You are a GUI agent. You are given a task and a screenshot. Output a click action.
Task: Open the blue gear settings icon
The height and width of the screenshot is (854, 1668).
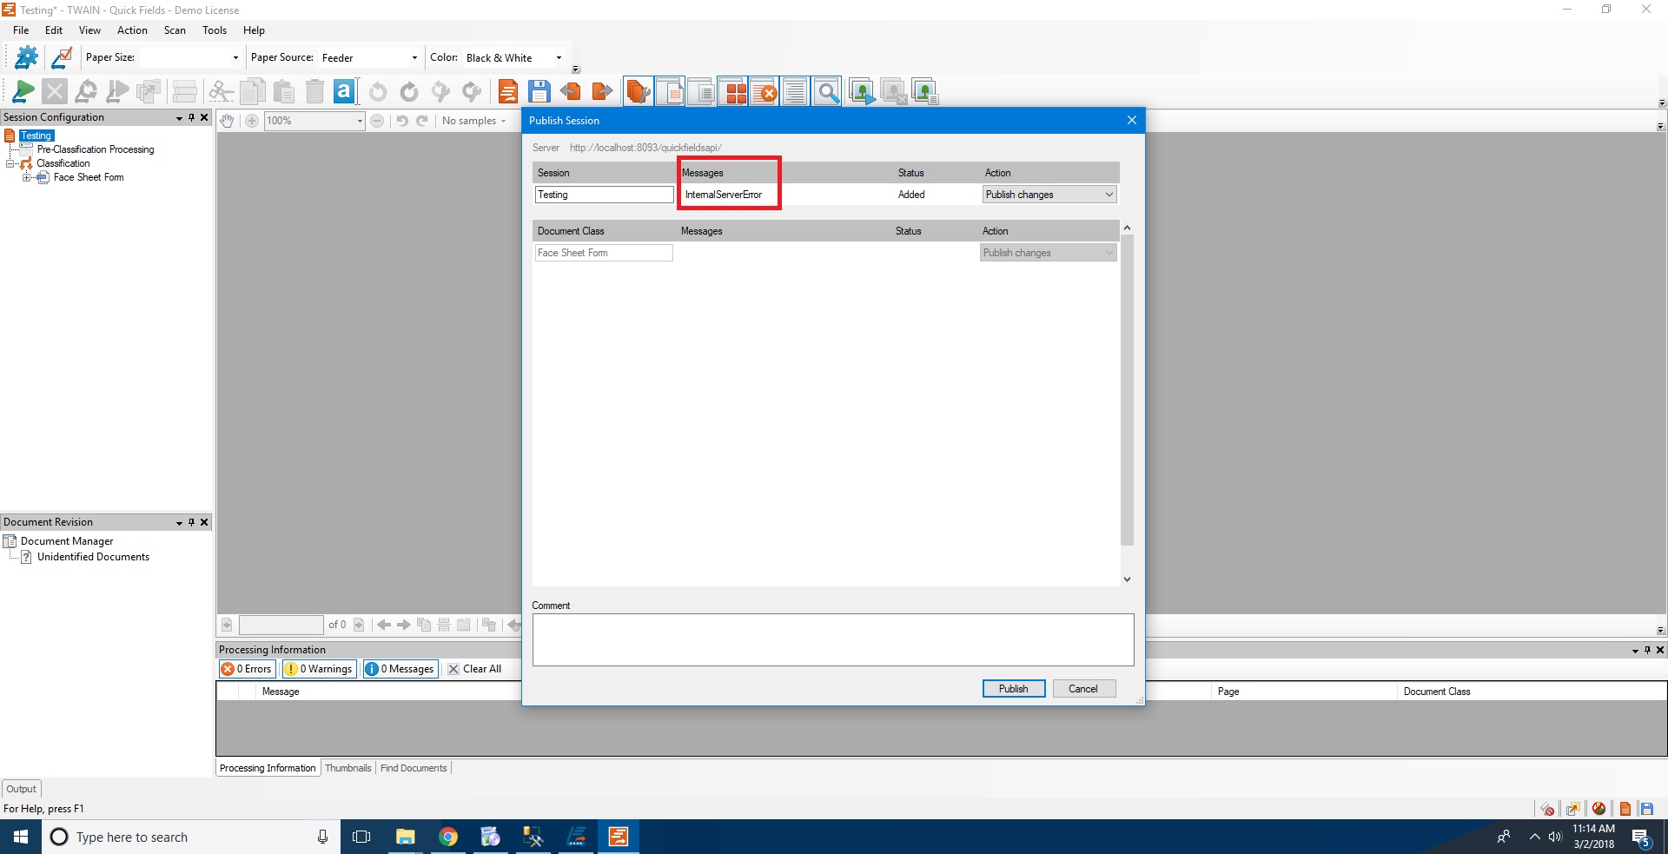pyautogui.click(x=26, y=57)
